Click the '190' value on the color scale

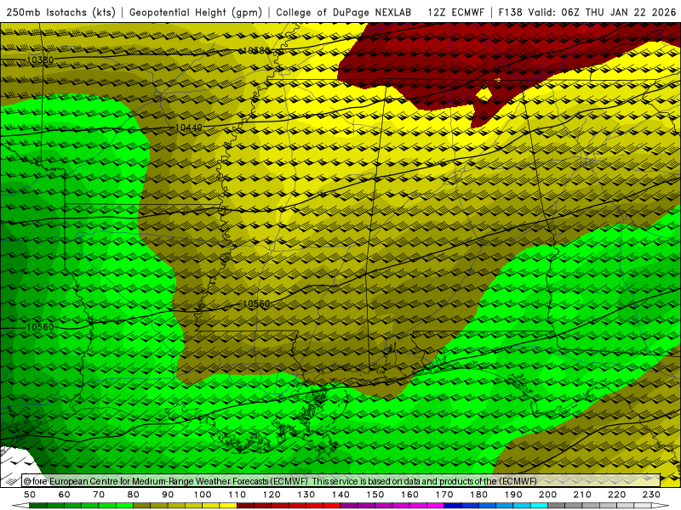pos(513,495)
